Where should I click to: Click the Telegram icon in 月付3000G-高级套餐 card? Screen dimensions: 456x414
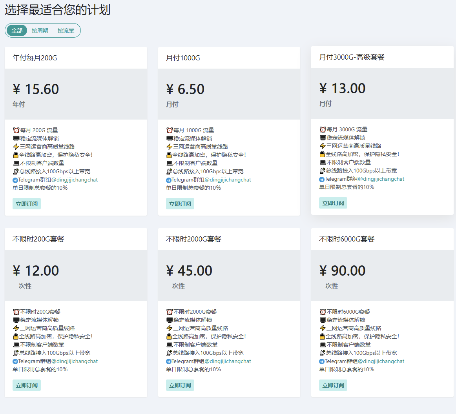[322, 179]
